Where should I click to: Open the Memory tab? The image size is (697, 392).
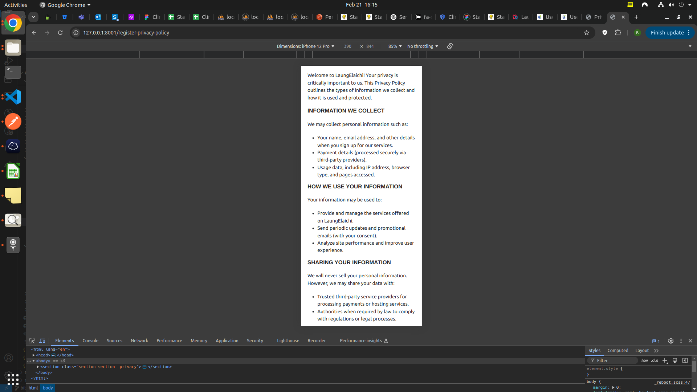(x=199, y=341)
